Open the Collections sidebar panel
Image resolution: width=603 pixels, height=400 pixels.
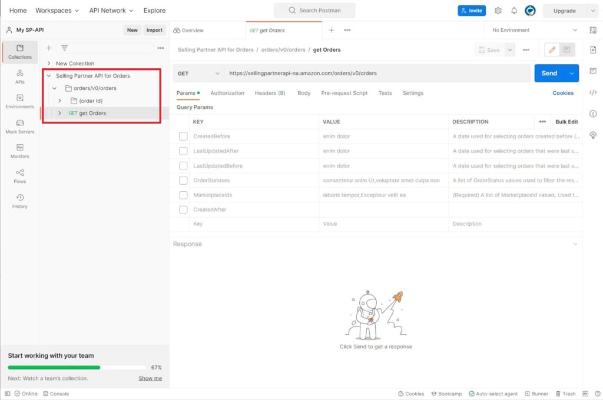20,52
